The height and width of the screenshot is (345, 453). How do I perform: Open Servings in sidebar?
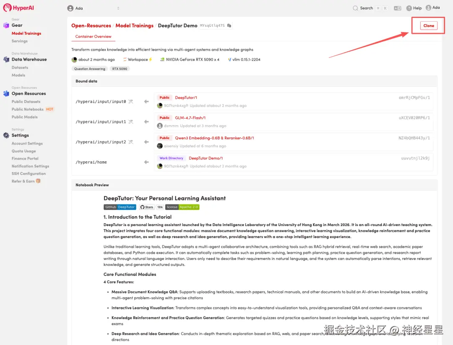[x=20, y=41]
